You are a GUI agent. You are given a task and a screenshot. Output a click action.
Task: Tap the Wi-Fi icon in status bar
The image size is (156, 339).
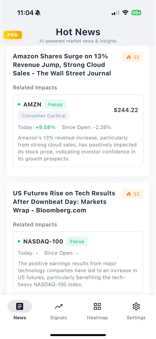point(126,13)
